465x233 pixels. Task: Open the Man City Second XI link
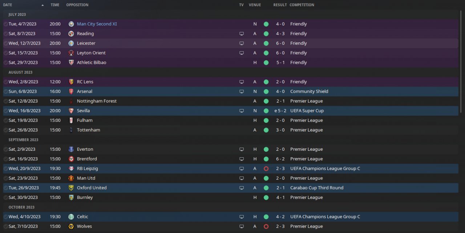(97, 24)
